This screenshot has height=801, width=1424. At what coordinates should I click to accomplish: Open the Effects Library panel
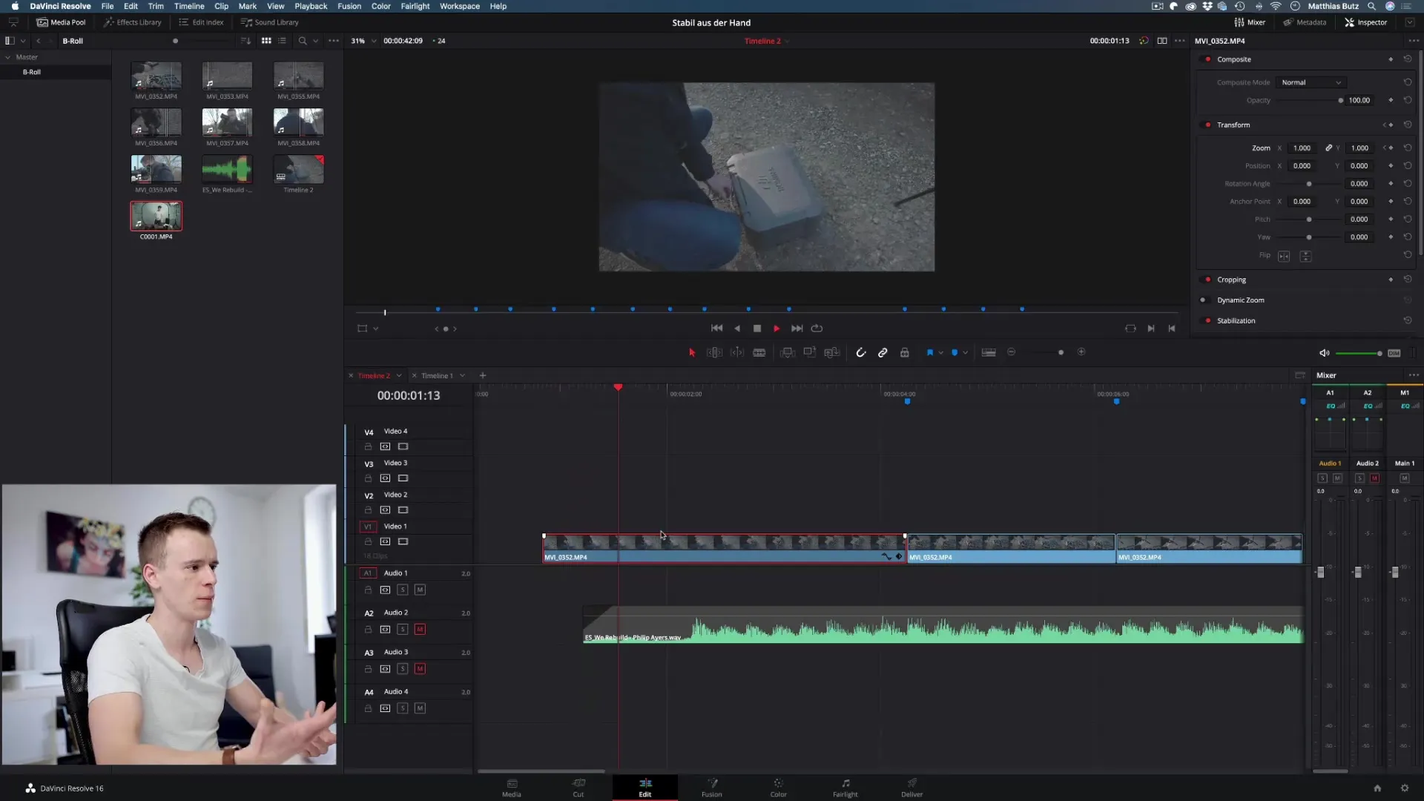(x=132, y=22)
